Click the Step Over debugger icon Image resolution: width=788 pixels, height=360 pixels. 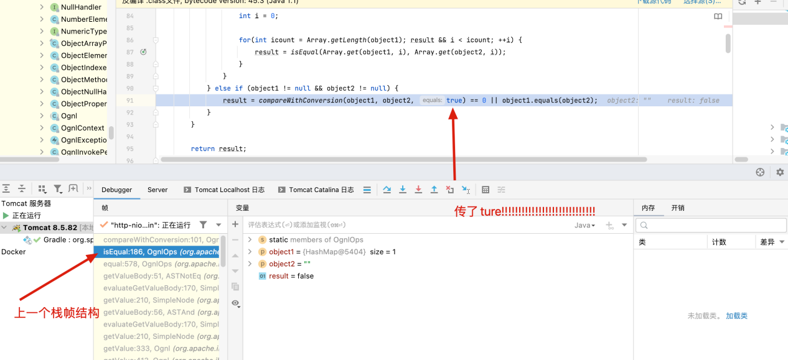[x=387, y=190]
